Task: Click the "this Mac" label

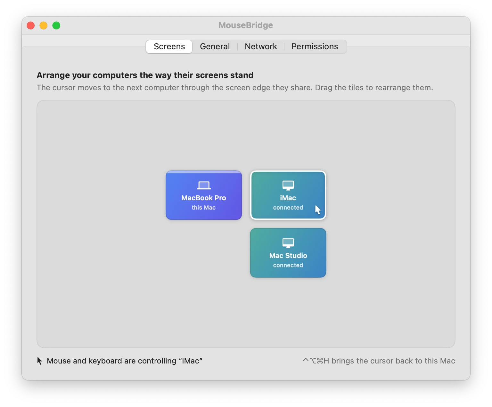Action: coord(204,208)
